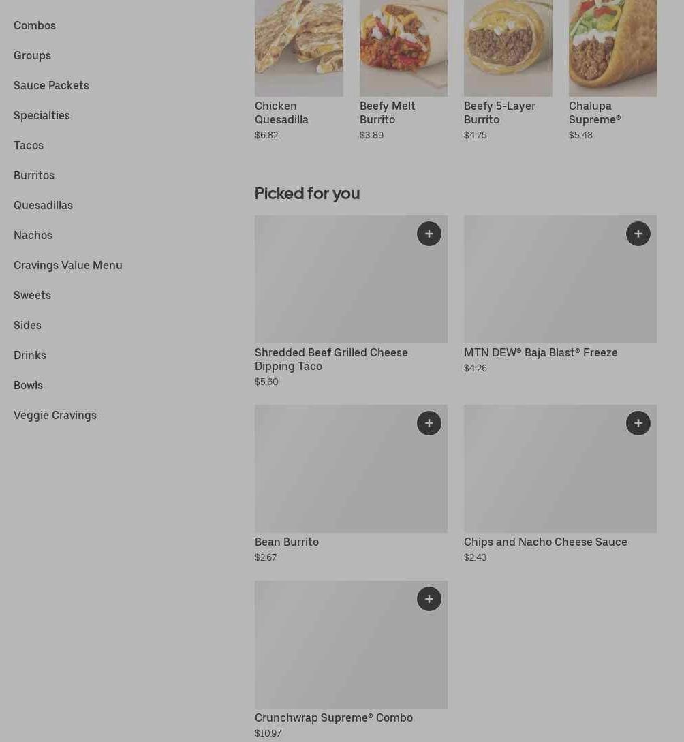684x742 pixels.
Task: Add Crunchwrap Supreme Combo with plus icon
Action: point(429,599)
